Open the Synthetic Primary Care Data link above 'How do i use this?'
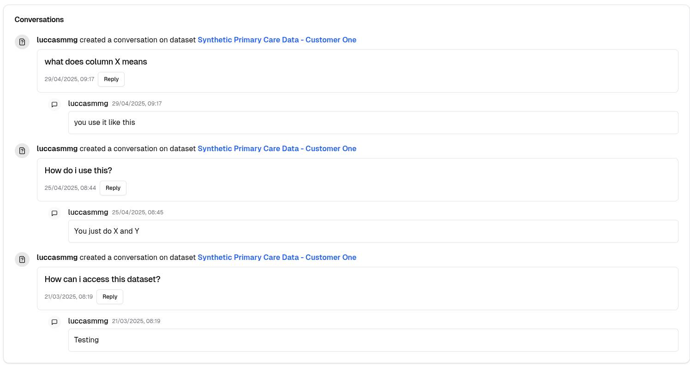The height and width of the screenshot is (371, 690). [x=277, y=149]
